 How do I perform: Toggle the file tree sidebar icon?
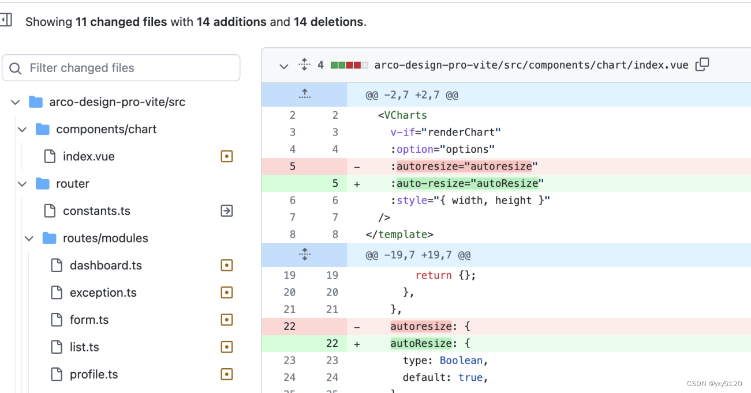(x=6, y=21)
